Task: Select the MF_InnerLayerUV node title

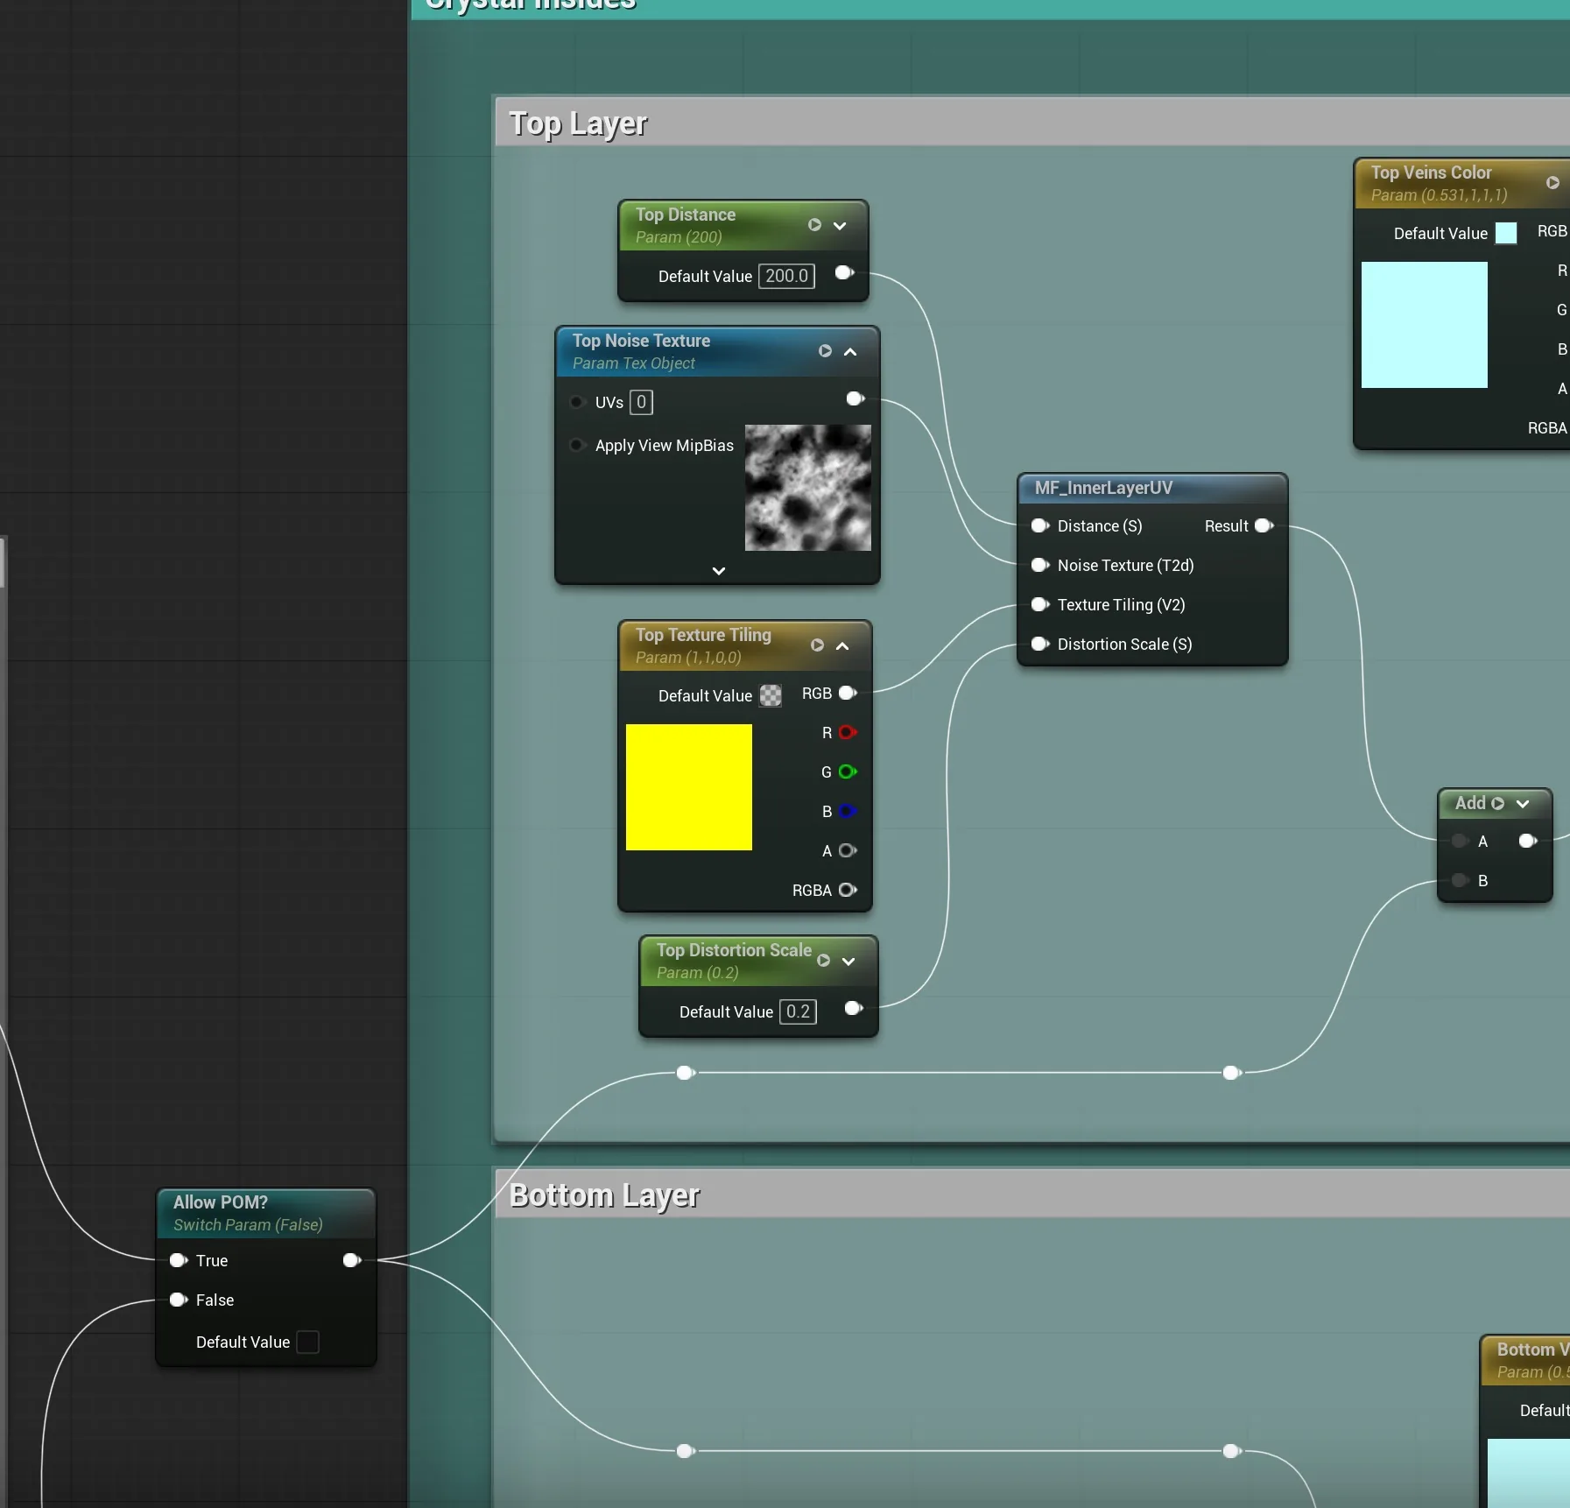Action: 1103,488
